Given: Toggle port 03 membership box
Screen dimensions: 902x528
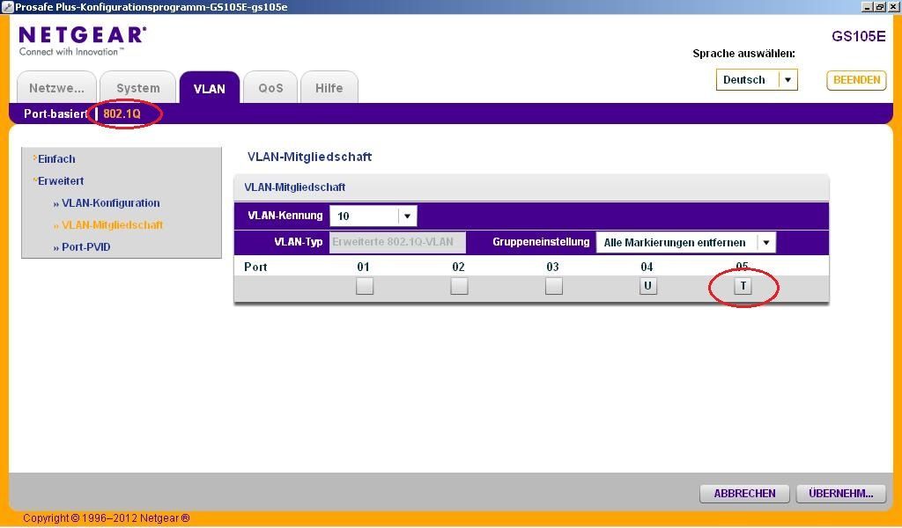Looking at the screenshot, I should pyautogui.click(x=553, y=285).
